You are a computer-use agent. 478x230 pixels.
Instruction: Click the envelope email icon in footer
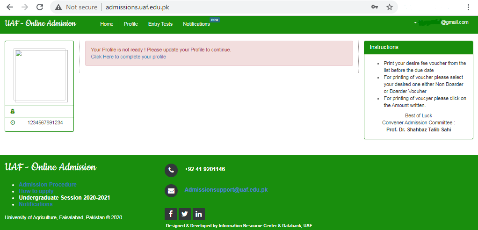pos(171,191)
